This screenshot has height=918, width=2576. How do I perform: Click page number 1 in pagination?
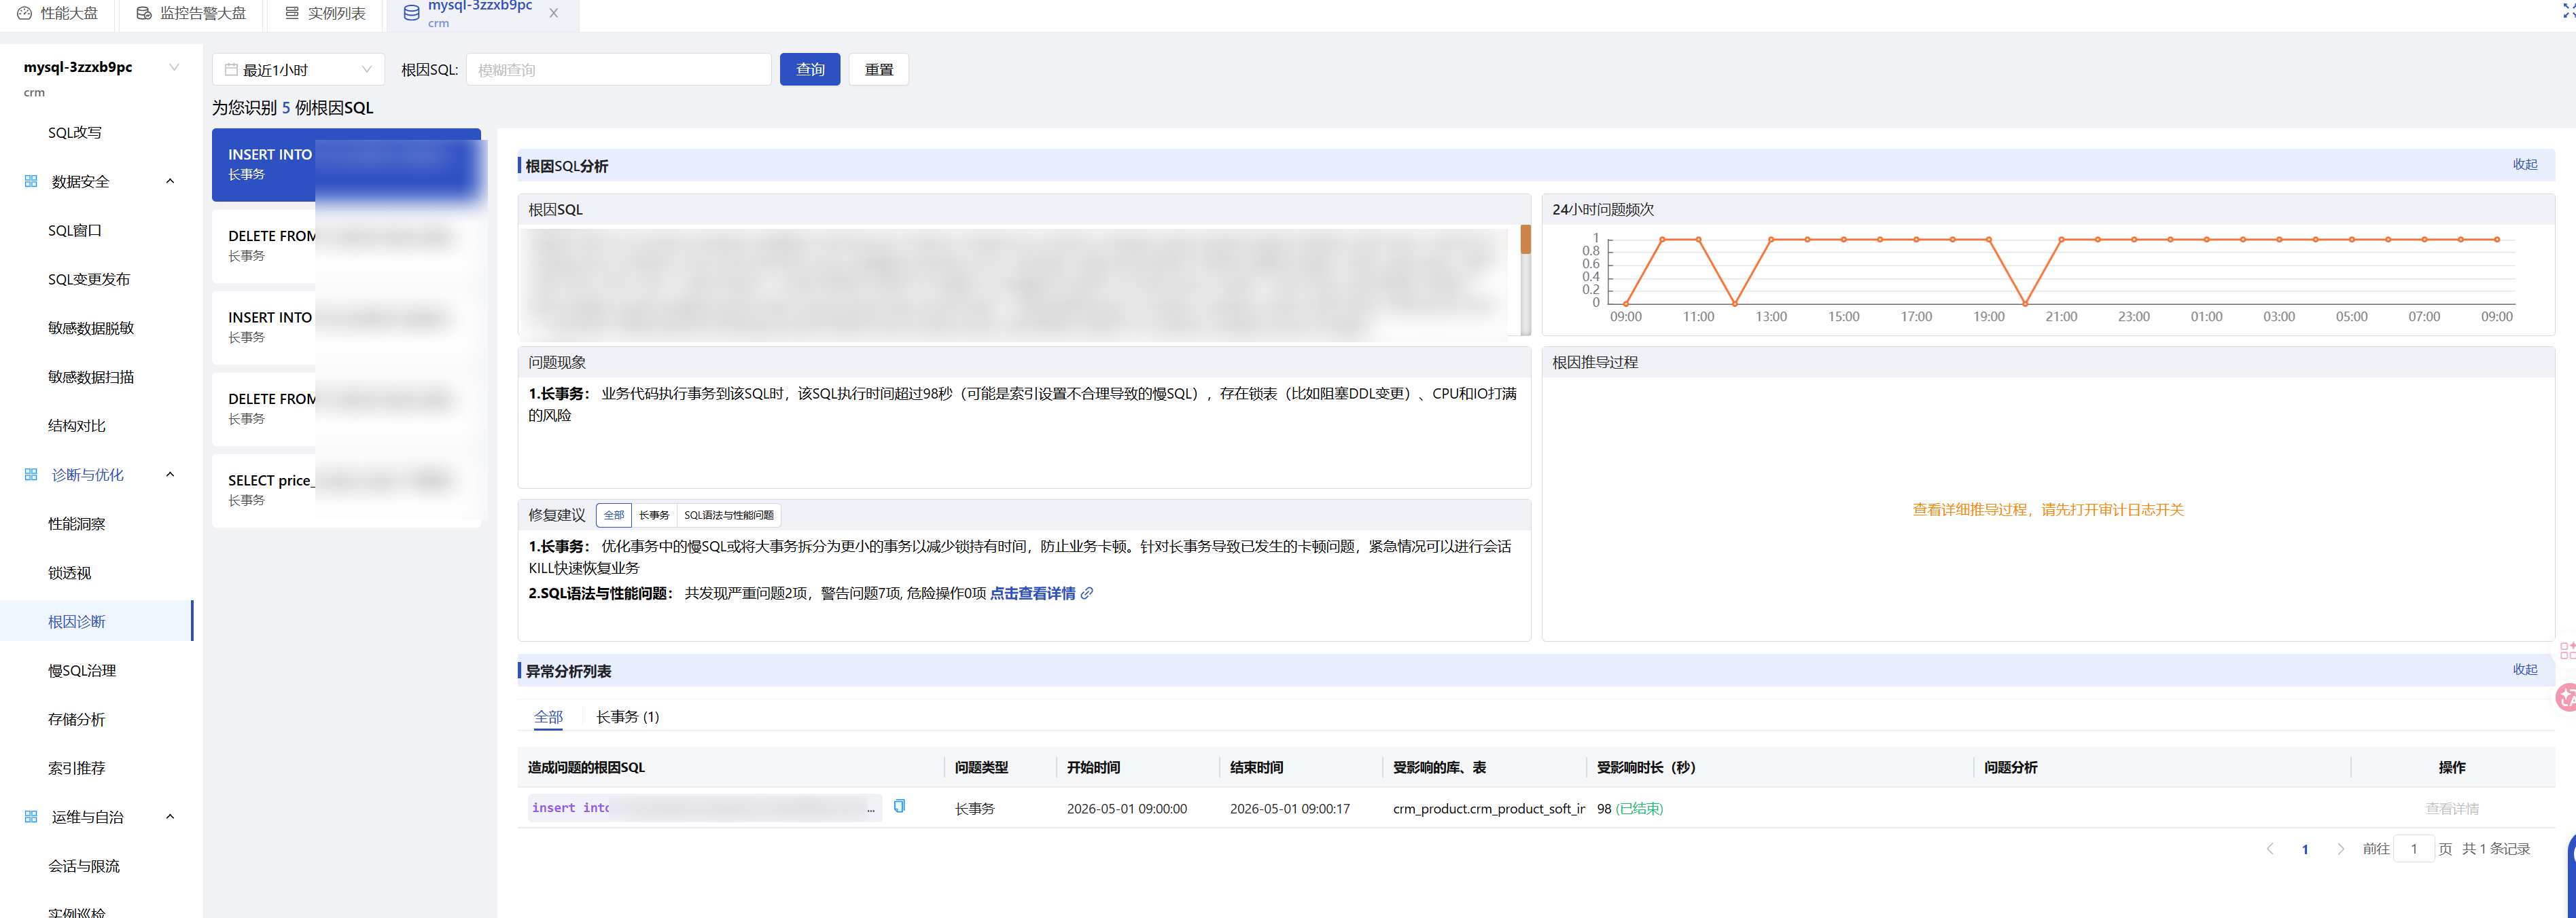click(2305, 849)
